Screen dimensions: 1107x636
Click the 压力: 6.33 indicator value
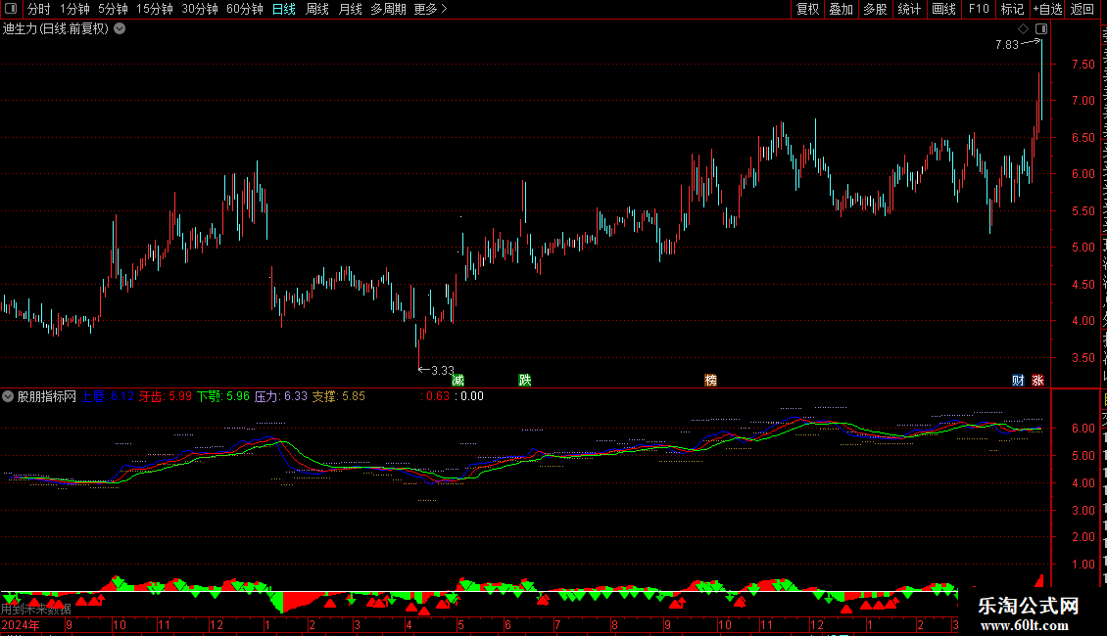coord(281,396)
